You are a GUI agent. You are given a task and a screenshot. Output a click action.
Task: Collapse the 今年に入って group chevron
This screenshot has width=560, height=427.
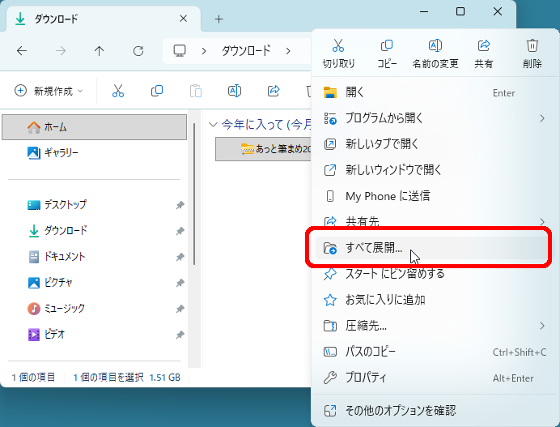[x=213, y=125]
